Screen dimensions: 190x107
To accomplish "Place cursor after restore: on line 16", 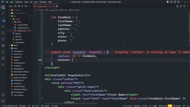I will click(x=72, y=60).
